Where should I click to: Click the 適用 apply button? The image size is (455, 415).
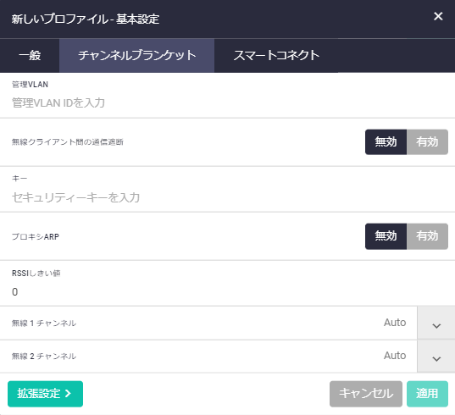(x=427, y=394)
